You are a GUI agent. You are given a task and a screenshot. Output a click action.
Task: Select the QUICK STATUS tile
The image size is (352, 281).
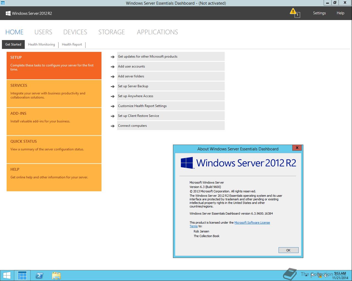54,150
